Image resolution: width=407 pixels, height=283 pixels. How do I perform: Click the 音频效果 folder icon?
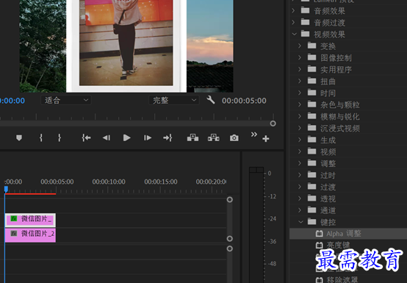pyautogui.click(x=306, y=10)
